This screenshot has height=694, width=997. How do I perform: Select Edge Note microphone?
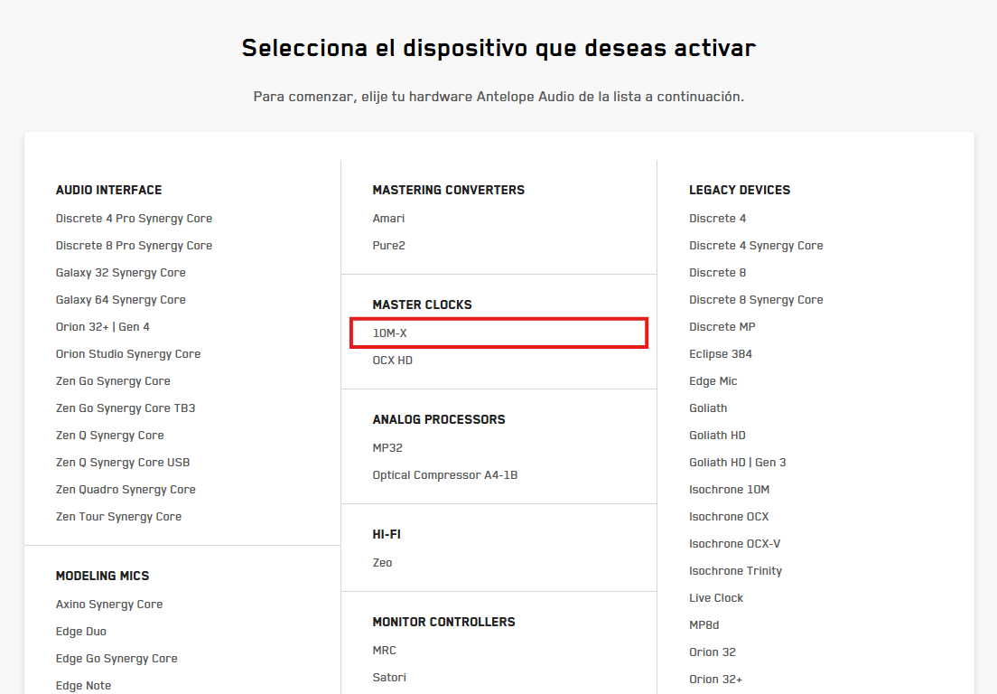point(83,686)
